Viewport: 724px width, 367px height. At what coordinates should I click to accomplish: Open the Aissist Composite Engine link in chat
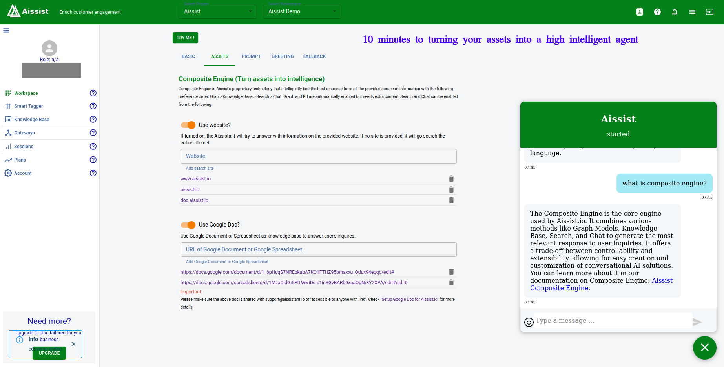point(601,284)
